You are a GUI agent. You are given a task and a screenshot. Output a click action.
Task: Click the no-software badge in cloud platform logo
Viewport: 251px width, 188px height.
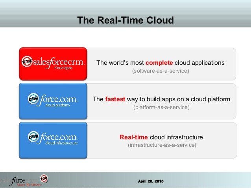coord(33,99)
